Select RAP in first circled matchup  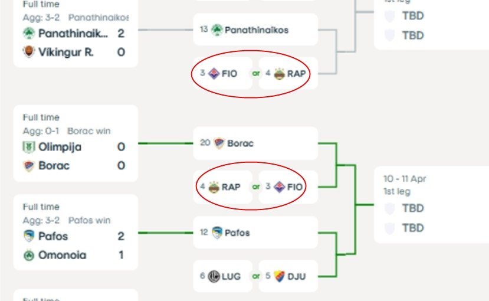coord(296,74)
